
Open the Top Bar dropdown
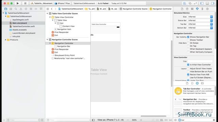[x=200, y=24]
